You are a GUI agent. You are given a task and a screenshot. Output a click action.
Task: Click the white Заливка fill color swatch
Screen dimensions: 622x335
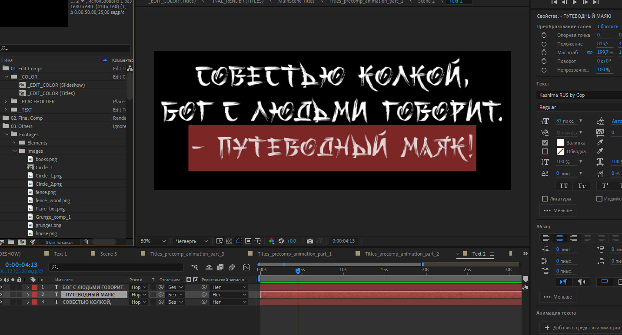(560, 142)
